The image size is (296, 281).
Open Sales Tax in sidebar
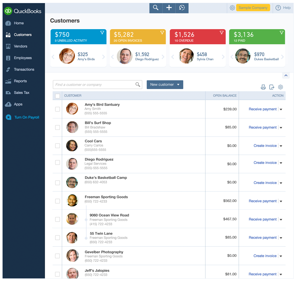(x=22, y=93)
